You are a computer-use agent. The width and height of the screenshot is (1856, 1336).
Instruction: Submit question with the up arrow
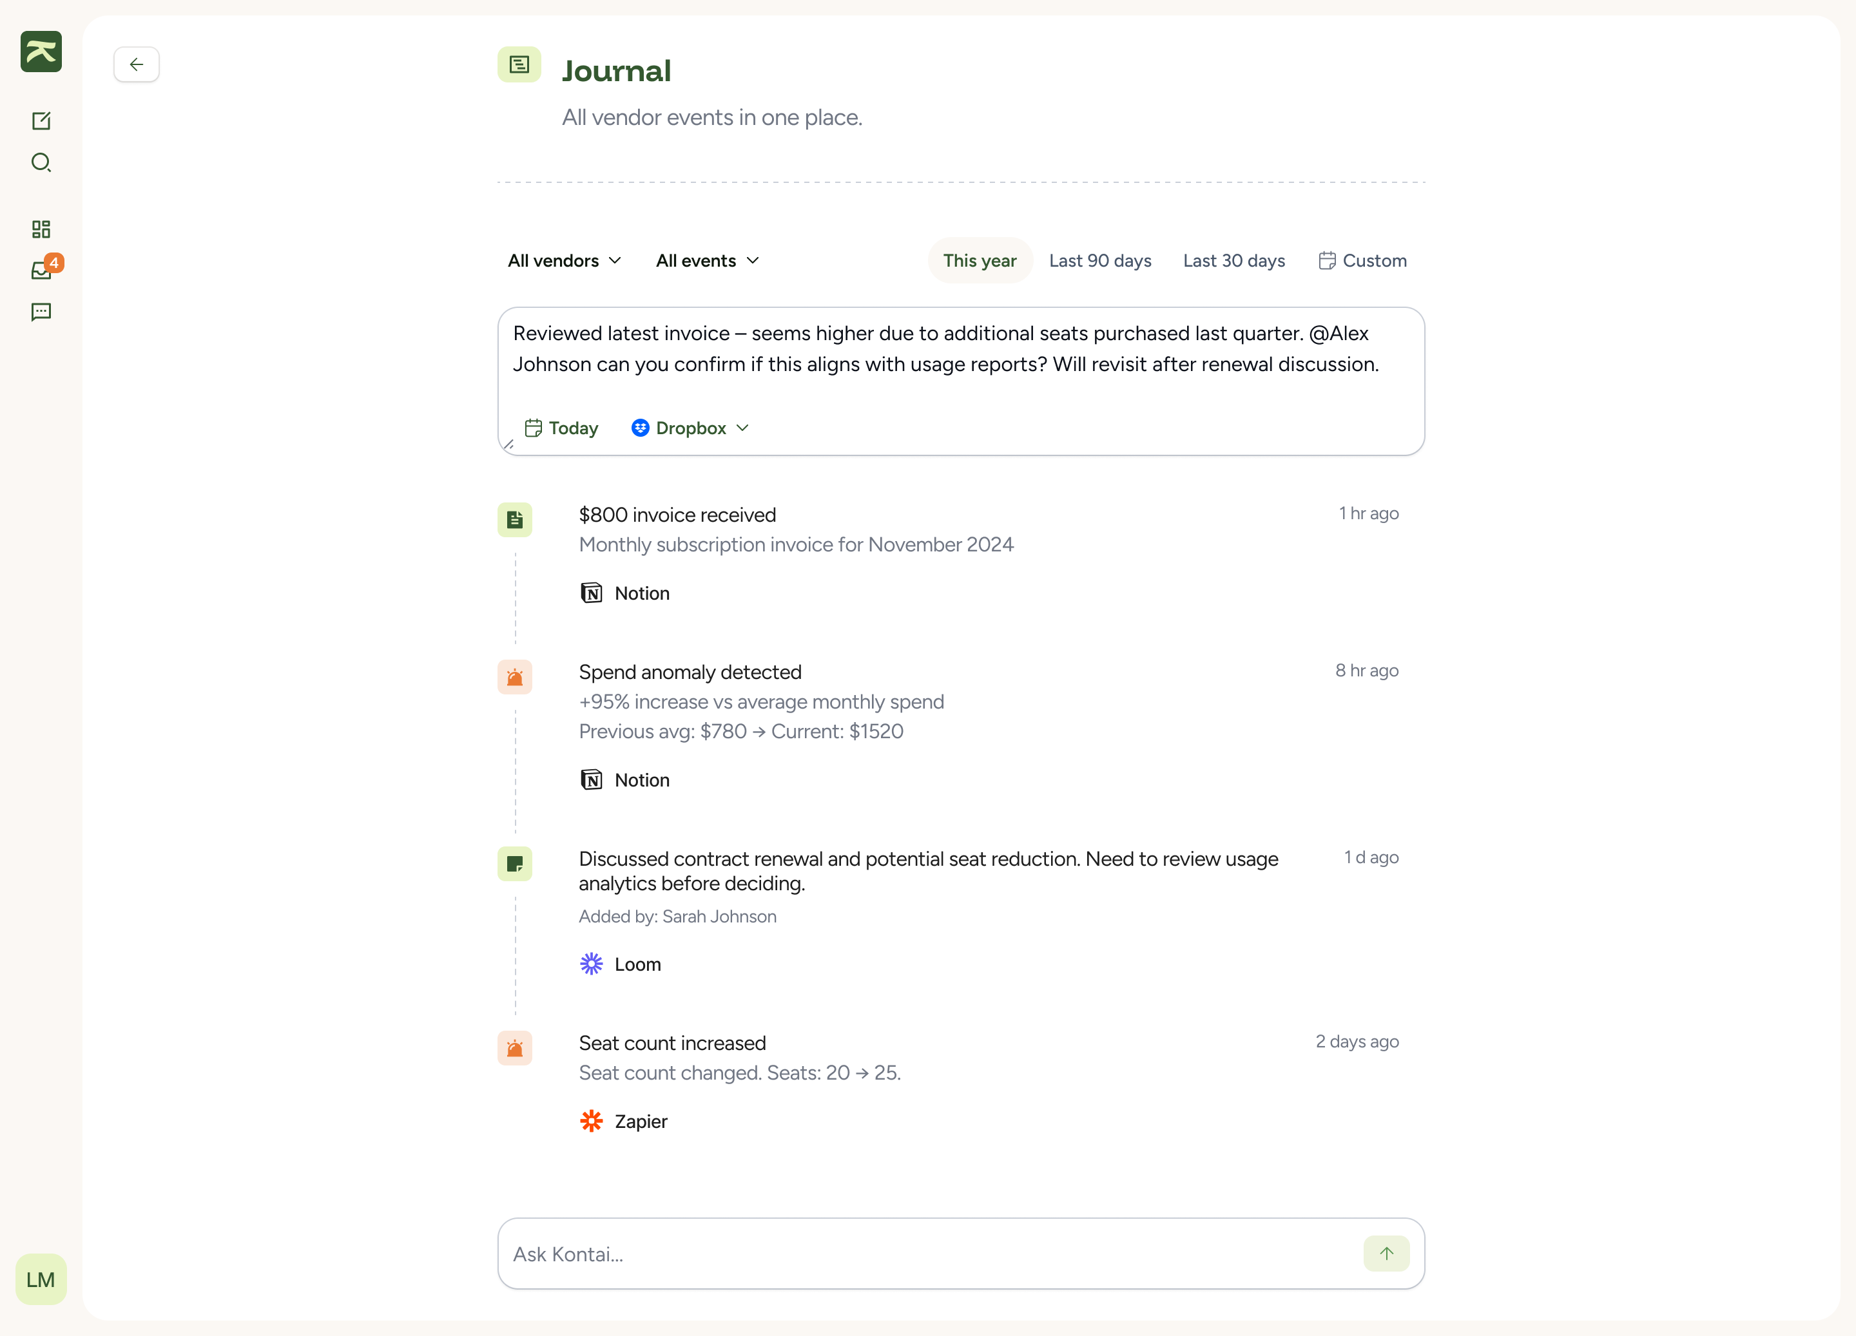tap(1386, 1254)
